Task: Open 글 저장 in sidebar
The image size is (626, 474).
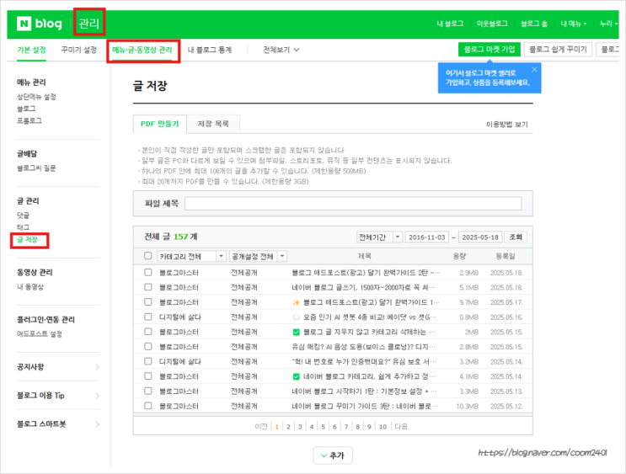Action: pyautogui.click(x=27, y=240)
